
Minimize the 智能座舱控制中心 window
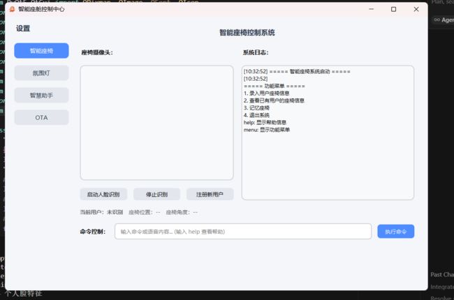(x=371, y=9)
